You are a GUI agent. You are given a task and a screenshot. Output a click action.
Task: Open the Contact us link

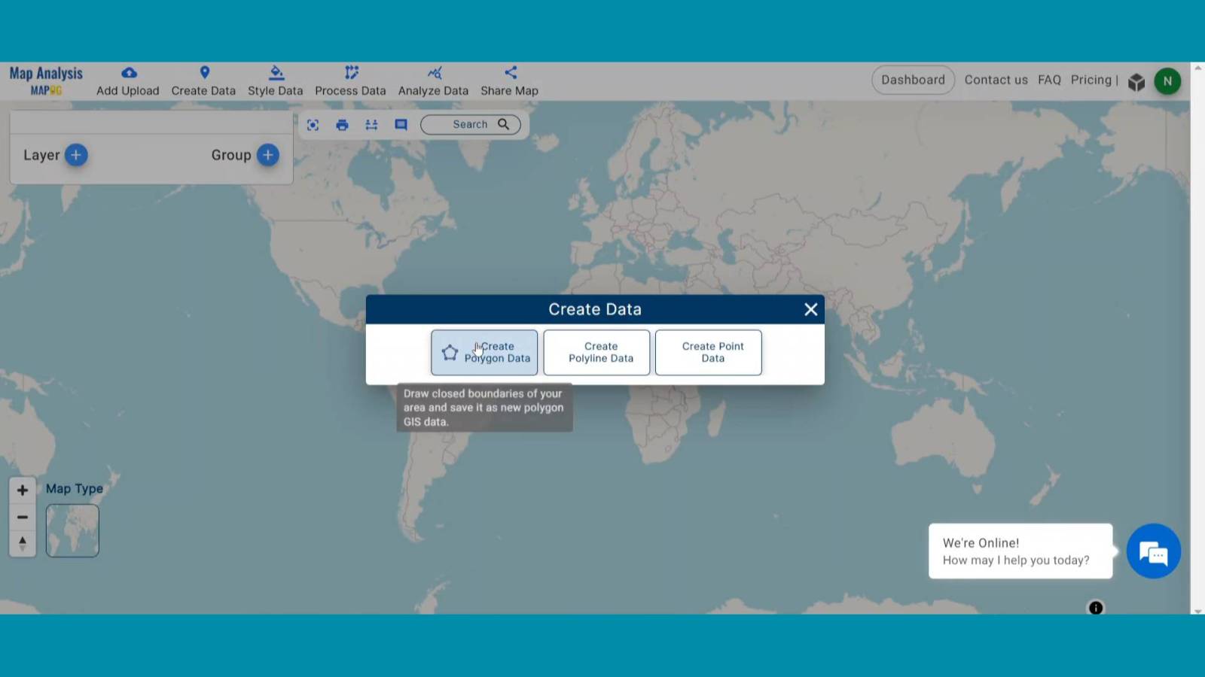[996, 80]
